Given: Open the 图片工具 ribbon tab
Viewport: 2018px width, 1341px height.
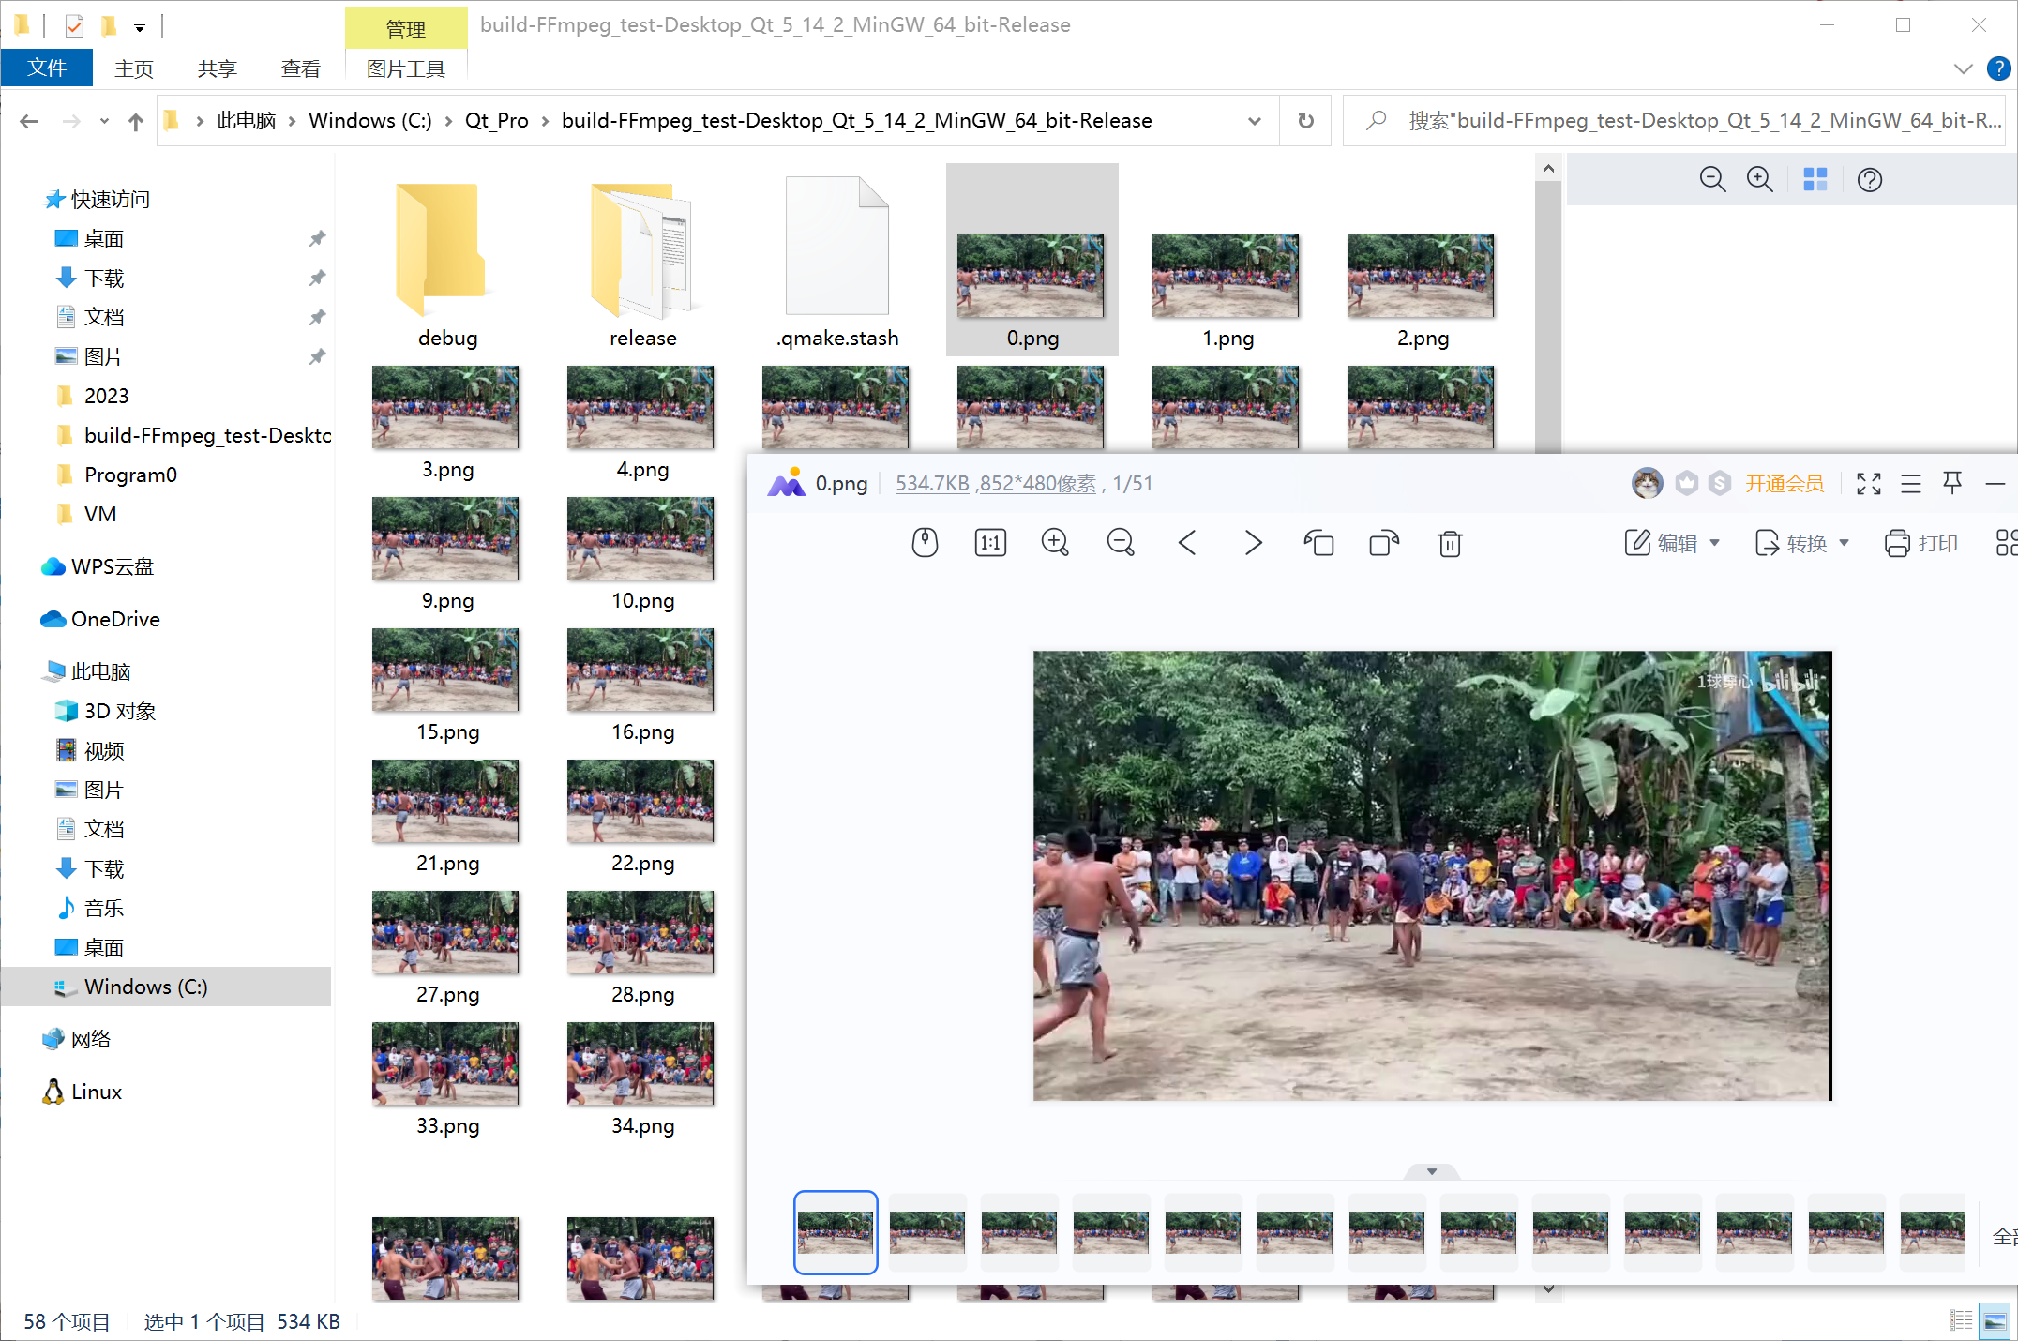Looking at the screenshot, I should pyautogui.click(x=405, y=68).
